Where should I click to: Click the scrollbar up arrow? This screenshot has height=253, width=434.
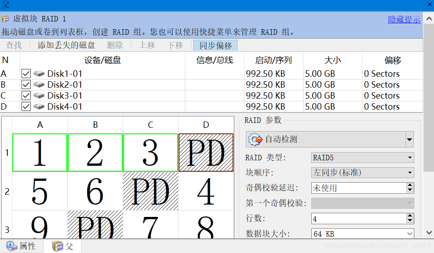click(429, 19)
